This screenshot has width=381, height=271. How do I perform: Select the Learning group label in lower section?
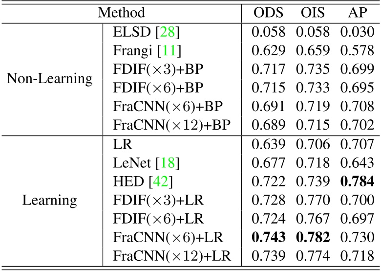(50, 201)
